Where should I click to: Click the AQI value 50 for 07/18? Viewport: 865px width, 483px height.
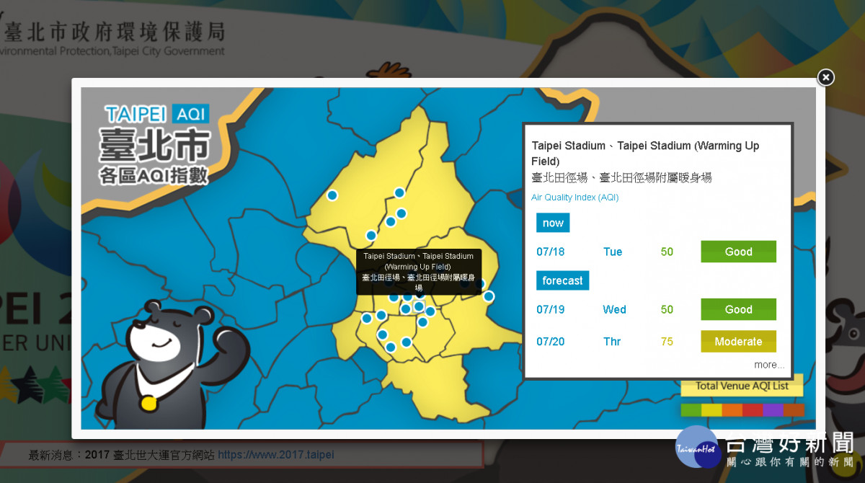pos(667,252)
